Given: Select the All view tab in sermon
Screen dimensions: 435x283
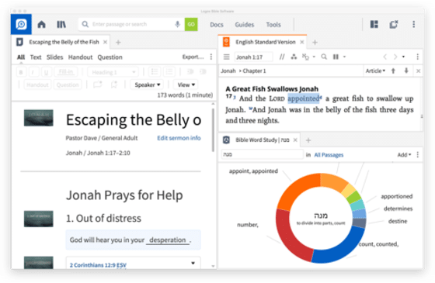Looking at the screenshot, I should (x=21, y=57).
